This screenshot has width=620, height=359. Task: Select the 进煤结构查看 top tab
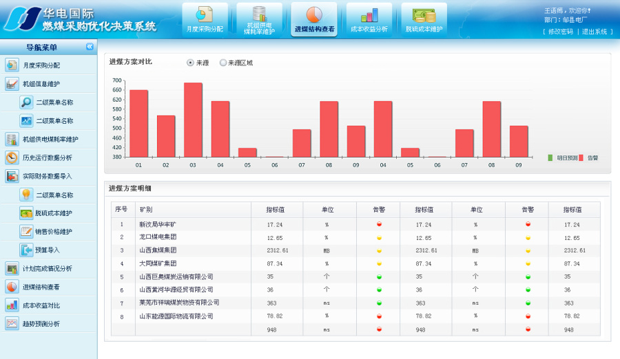(314, 19)
